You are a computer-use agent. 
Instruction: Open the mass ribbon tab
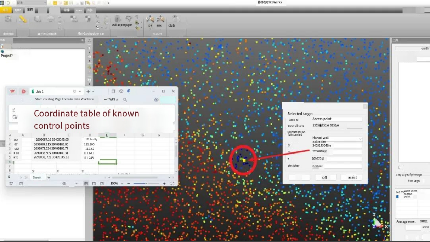coord(79,10)
